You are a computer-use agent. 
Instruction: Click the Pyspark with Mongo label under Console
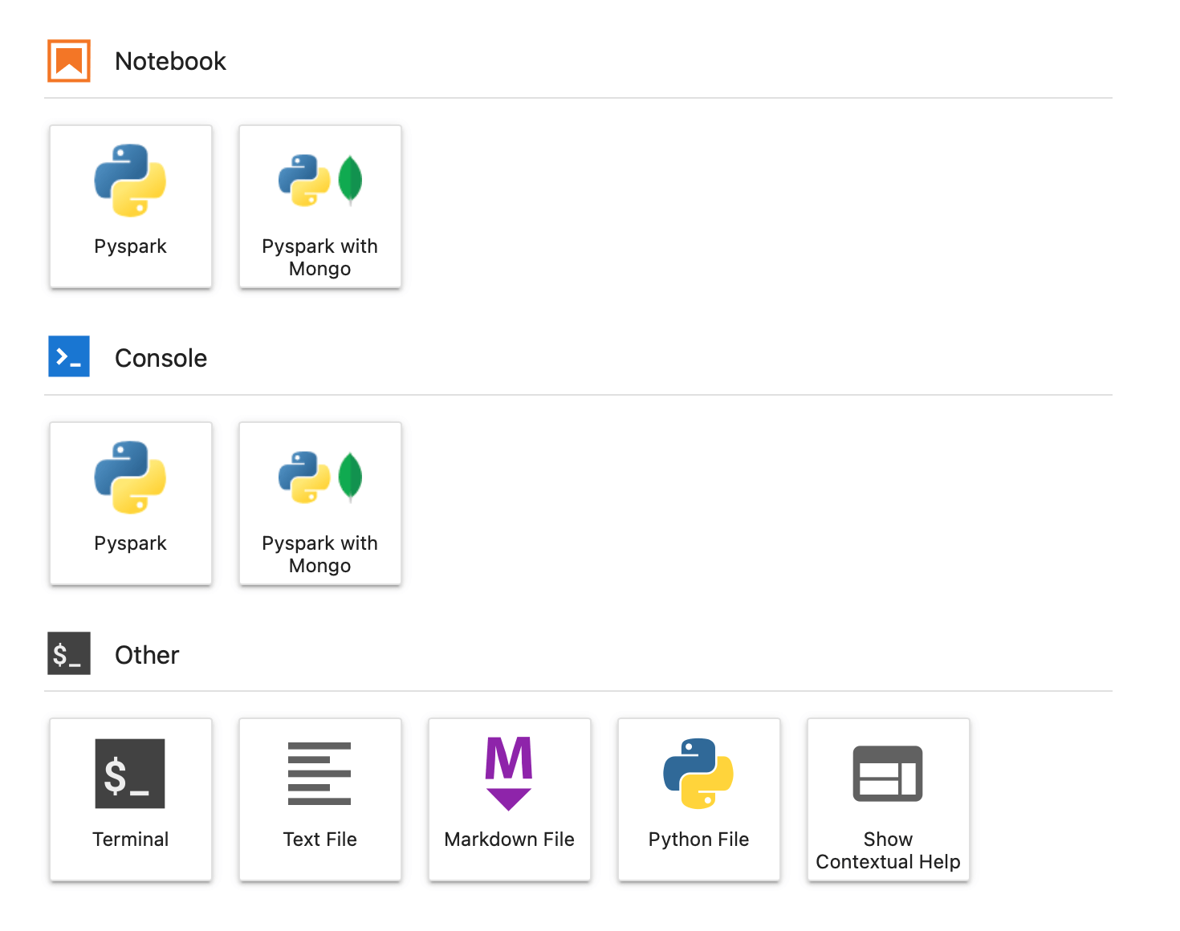[x=320, y=554]
